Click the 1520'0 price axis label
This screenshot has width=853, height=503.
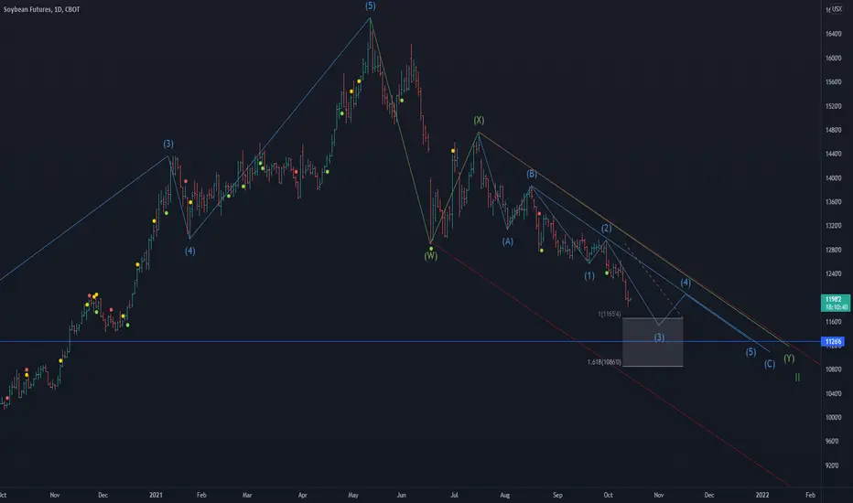point(834,106)
